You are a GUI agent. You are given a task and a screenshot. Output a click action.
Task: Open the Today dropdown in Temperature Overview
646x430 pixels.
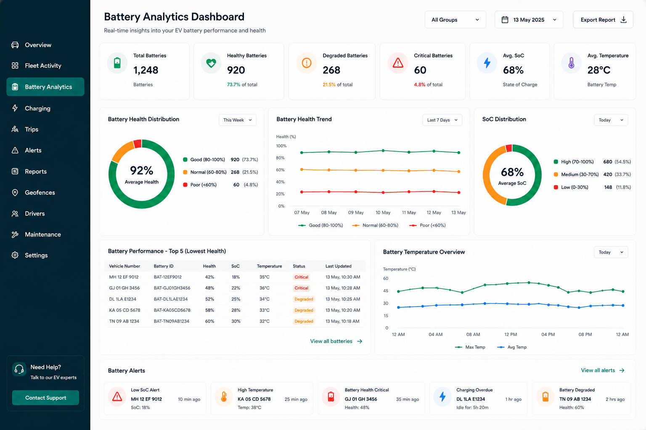[611, 252]
